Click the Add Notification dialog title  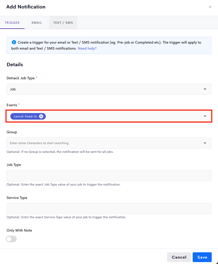(26, 7)
